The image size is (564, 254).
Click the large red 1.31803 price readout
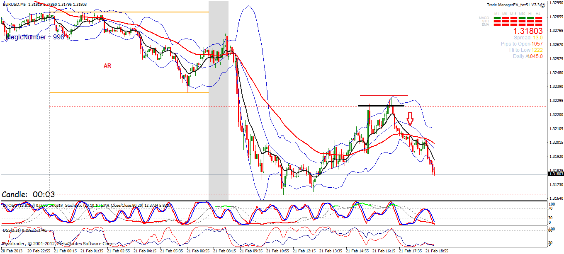[x=528, y=31]
